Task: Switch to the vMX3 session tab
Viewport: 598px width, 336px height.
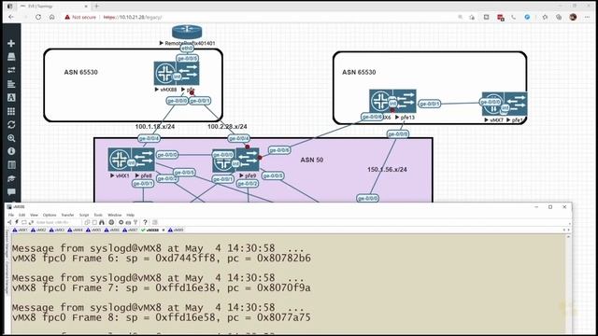Action: (x=57, y=231)
